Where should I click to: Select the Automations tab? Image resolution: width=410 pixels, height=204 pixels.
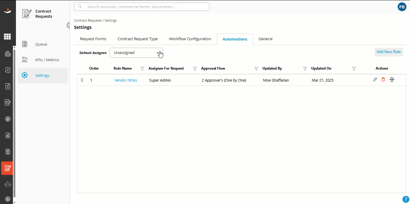pyautogui.click(x=235, y=39)
